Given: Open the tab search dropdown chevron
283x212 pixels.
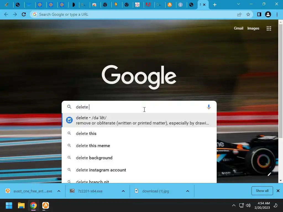Looking at the screenshot, I should 239,4.
